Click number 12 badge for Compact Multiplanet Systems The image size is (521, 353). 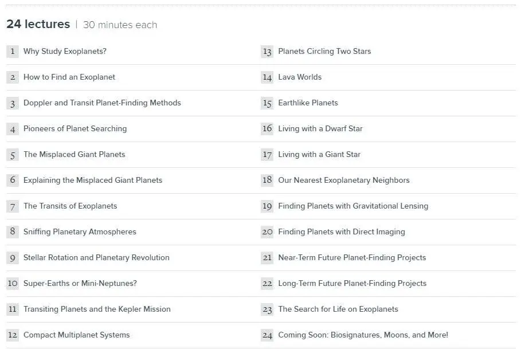coord(13,335)
